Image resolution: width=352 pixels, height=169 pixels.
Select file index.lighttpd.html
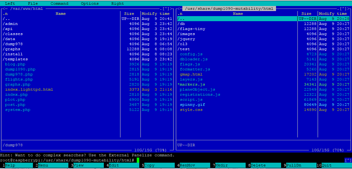click(x=87, y=89)
